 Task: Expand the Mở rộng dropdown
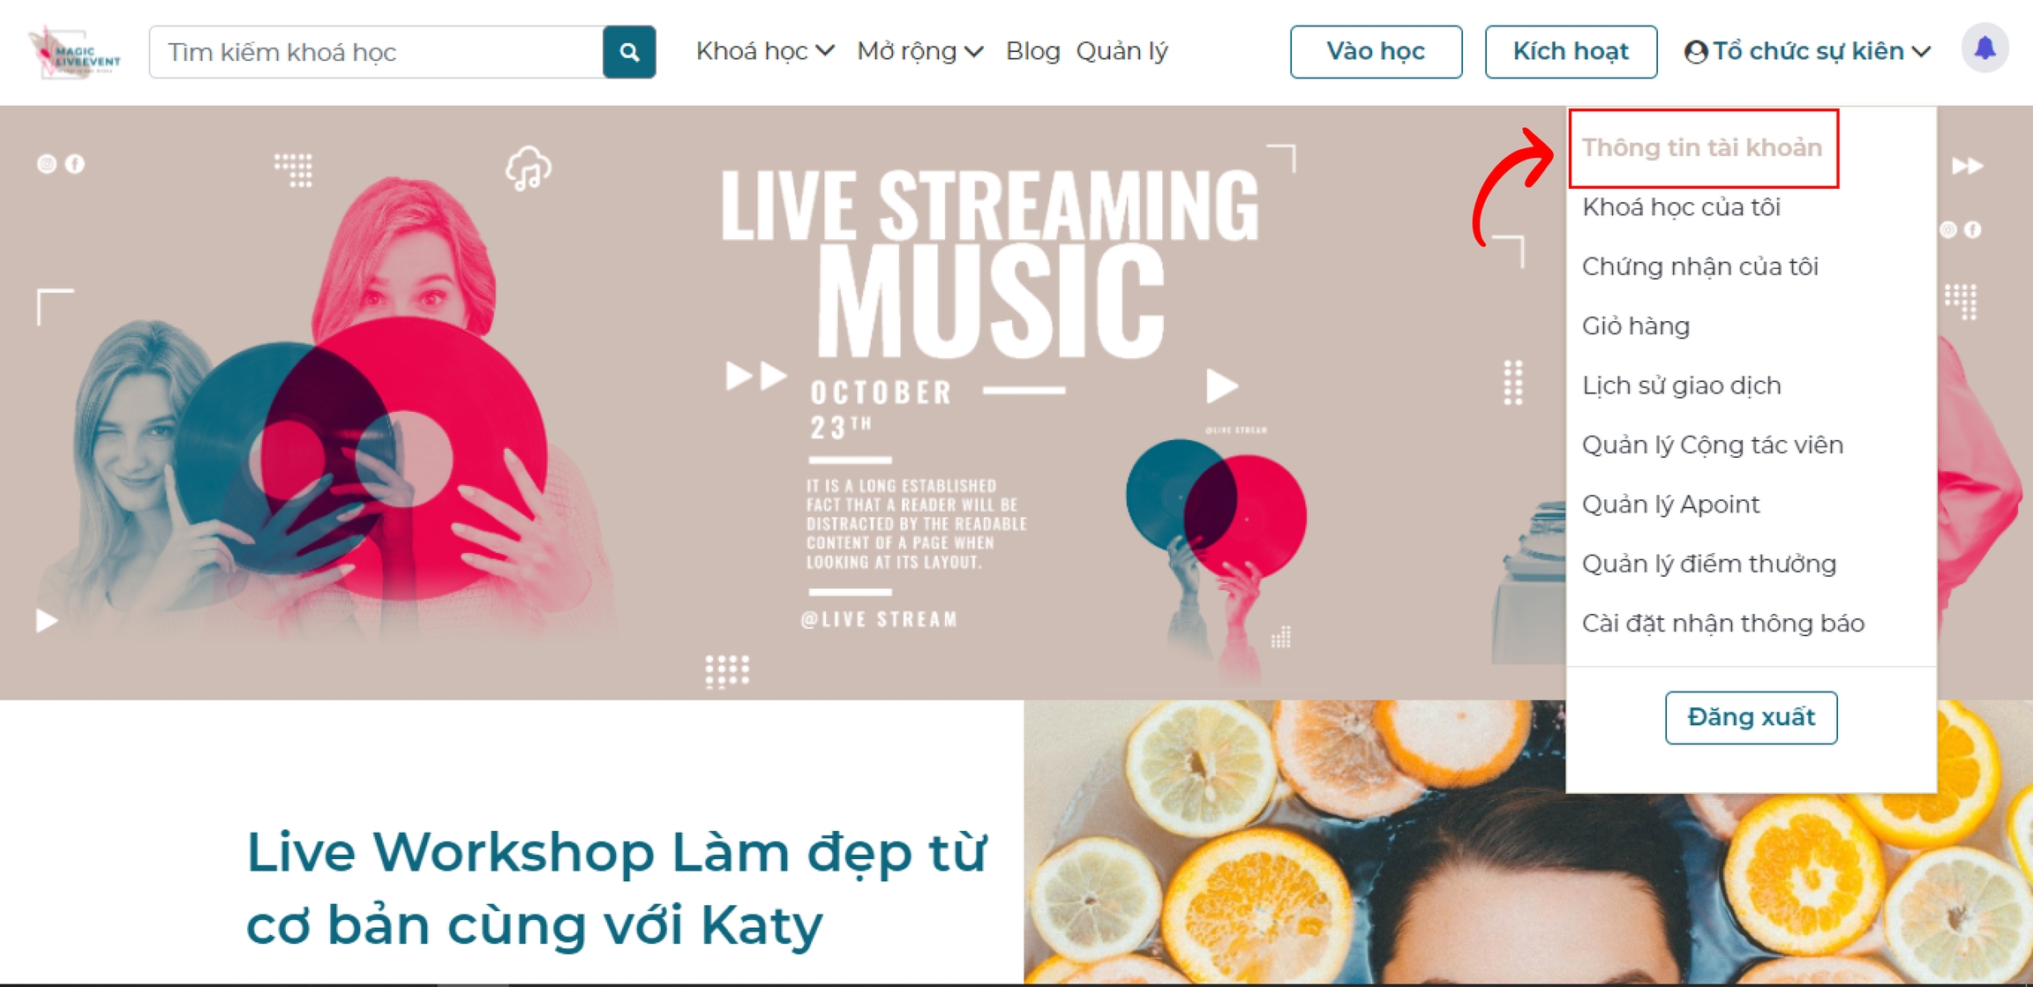click(919, 52)
